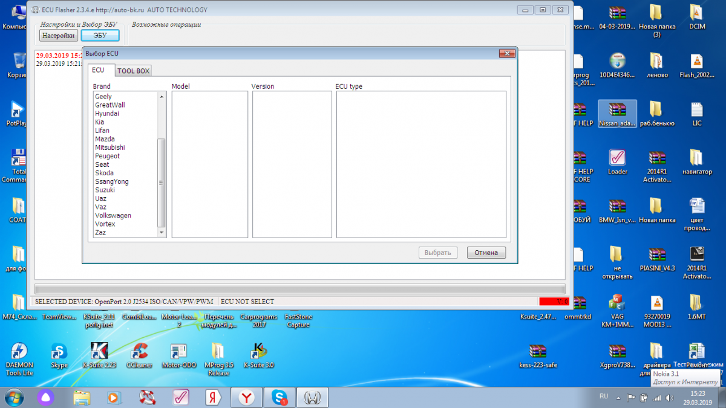Select the ECU tab
726x408 pixels.
coord(98,70)
